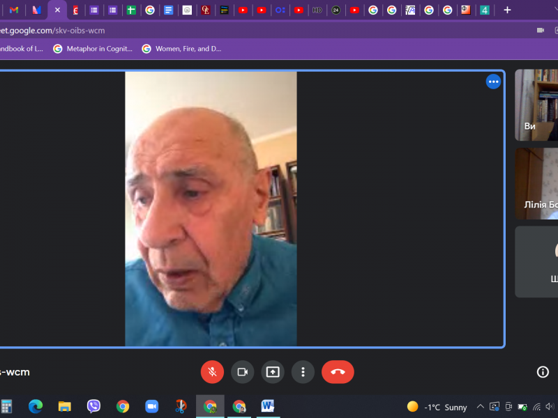558x418 pixels.
Task: Open a new browser tab with plus button
Action: [507, 10]
